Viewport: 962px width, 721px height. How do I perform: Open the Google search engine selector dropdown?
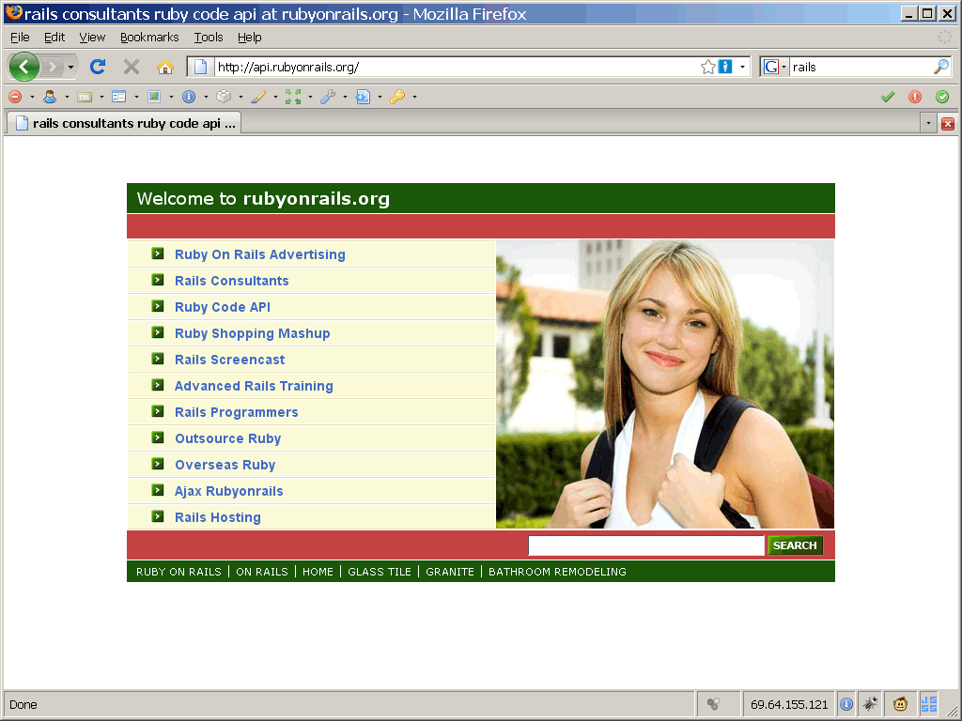784,67
